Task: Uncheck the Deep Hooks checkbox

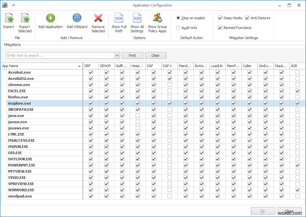Action: [x=220, y=18]
